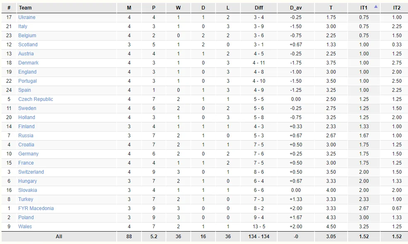Open the Belgium team link
The width and height of the screenshot is (408, 244).
point(27,36)
